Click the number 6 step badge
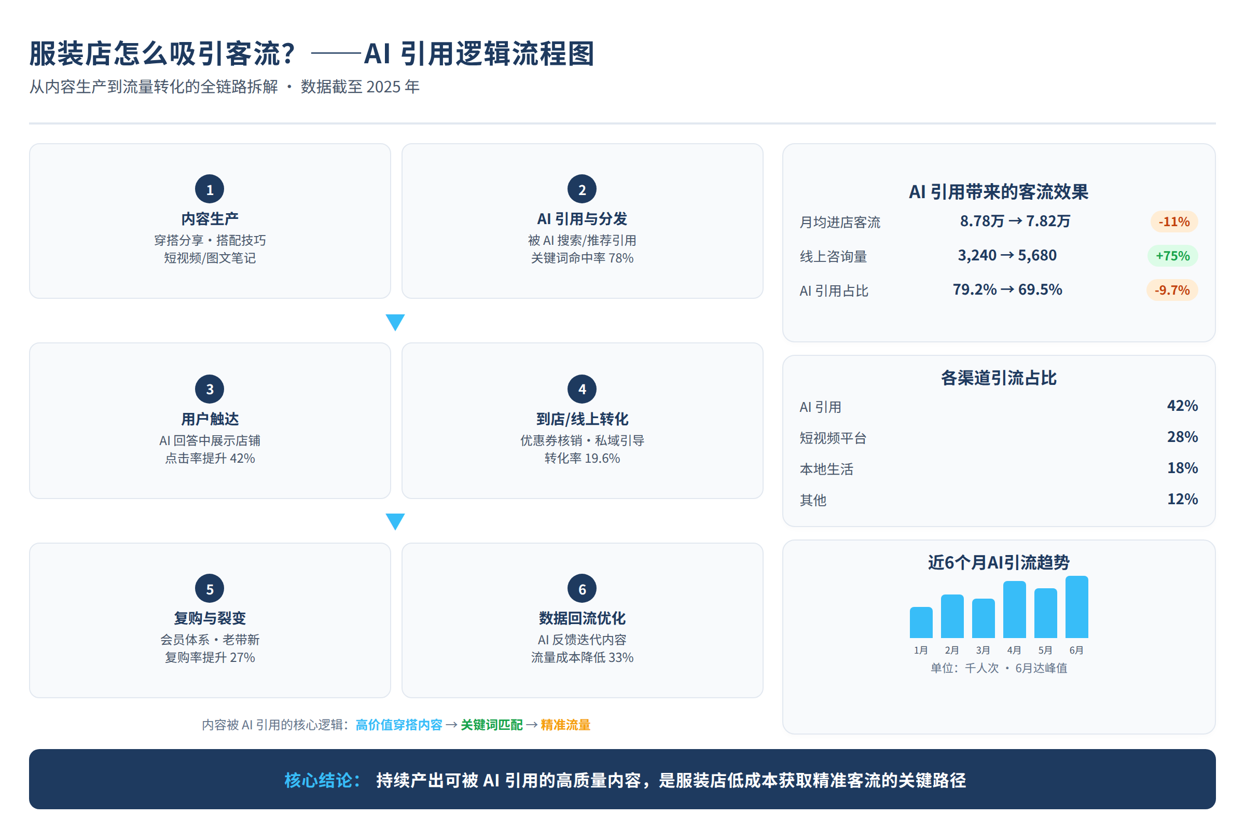Screen dimensions: 1245x830 (x=582, y=589)
